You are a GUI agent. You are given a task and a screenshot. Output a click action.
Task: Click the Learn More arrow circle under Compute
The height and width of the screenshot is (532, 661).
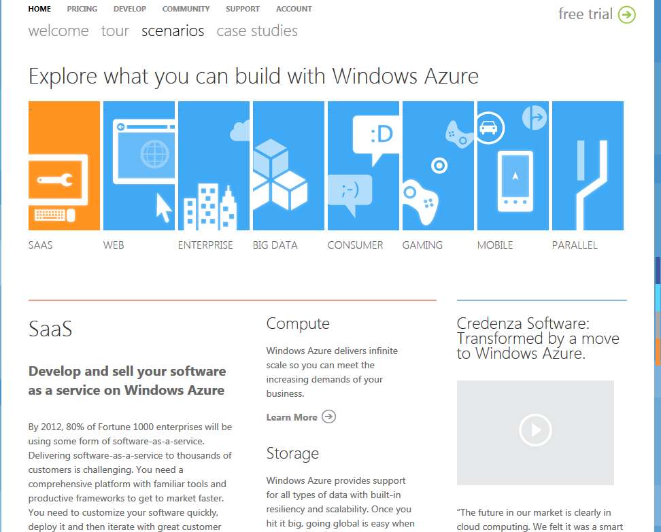tap(329, 416)
